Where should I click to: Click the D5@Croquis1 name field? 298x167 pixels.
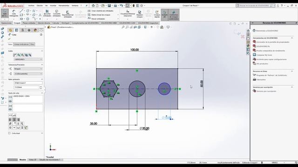coord(28,83)
